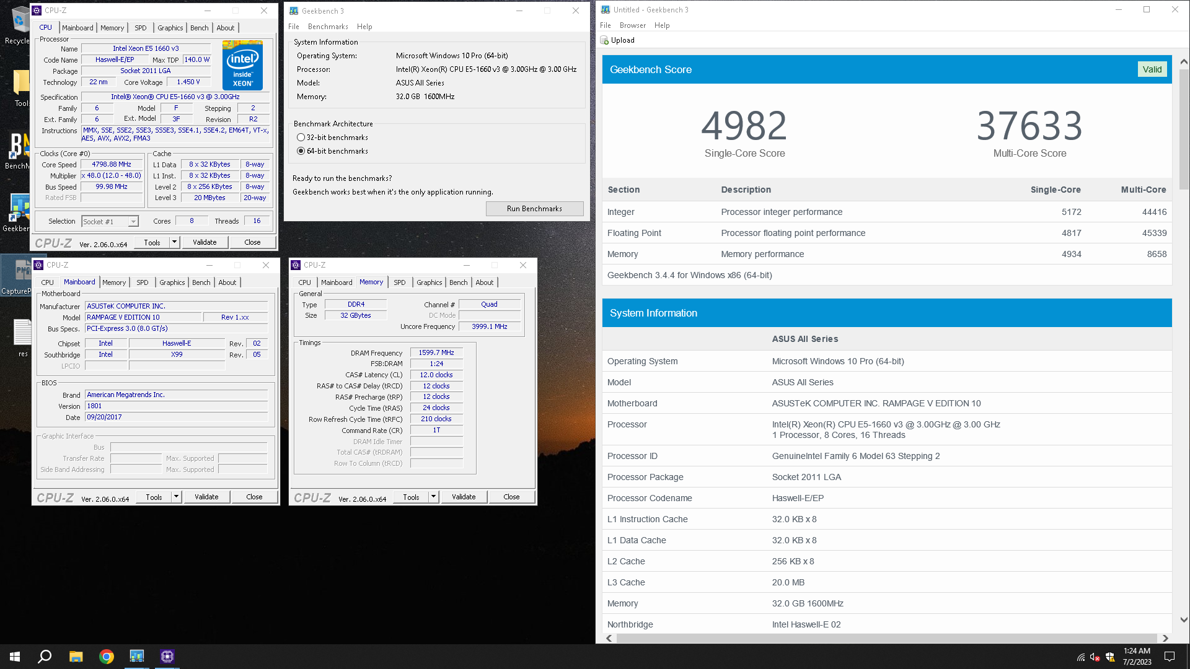
Task: Switch to Geekbench via taskbar icon
Action: coord(136,657)
